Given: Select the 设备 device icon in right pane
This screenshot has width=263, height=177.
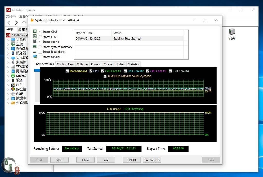Looking at the screenshot, I should click(x=232, y=32).
